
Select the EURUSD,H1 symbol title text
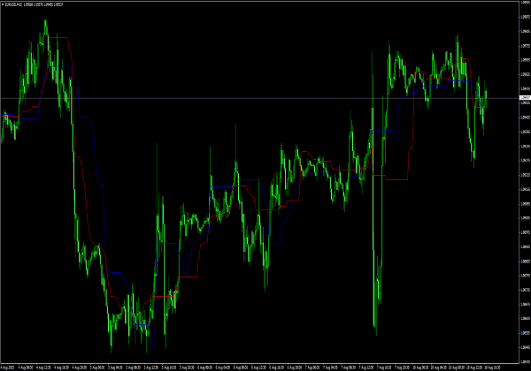click(21, 4)
